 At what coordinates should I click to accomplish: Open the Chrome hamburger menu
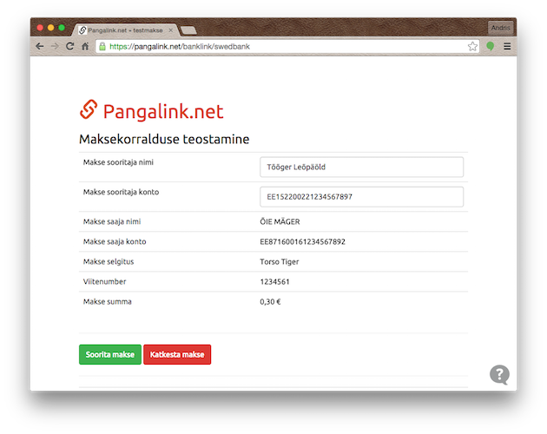pyautogui.click(x=507, y=46)
